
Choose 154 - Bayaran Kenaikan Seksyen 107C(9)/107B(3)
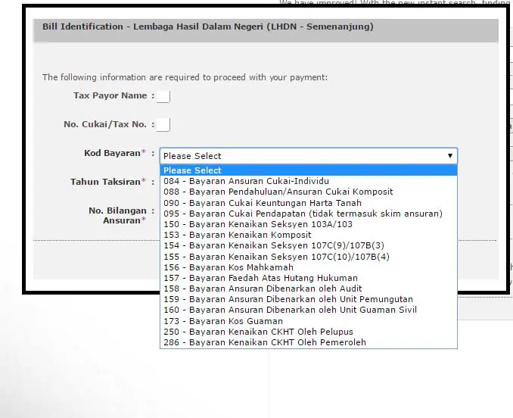pyautogui.click(x=274, y=246)
